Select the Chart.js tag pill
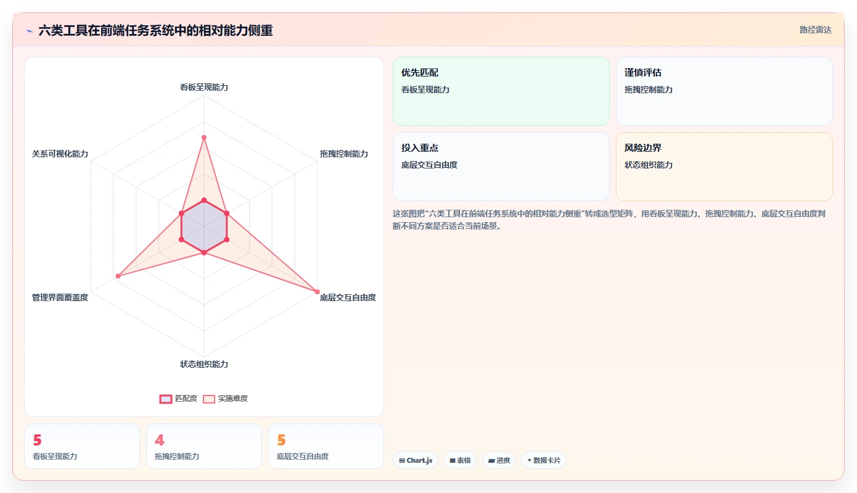Viewport: 857px width, 493px height. 416,460
